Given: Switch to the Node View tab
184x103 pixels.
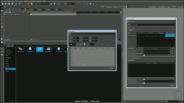Looking at the screenshot, I should 174,7.
